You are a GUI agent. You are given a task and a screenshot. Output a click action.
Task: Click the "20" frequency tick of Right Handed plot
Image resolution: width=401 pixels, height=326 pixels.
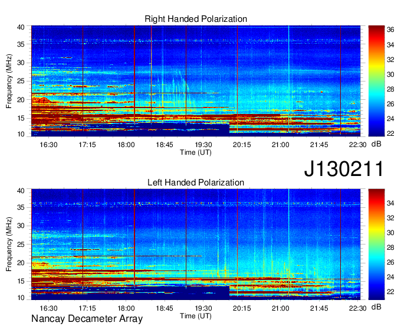pos(21,100)
